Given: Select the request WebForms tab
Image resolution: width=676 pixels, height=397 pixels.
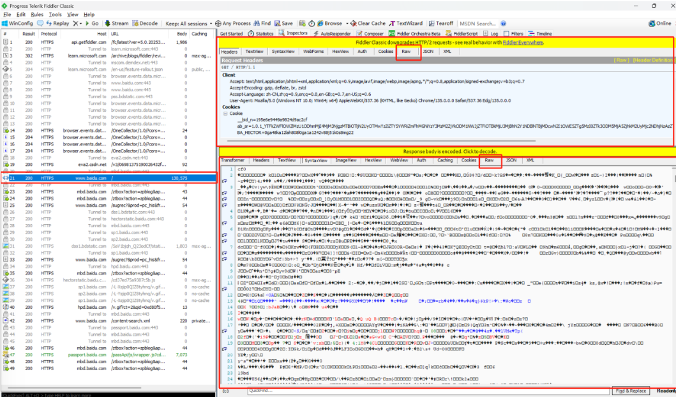Looking at the screenshot, I should [x=313, y=51].
